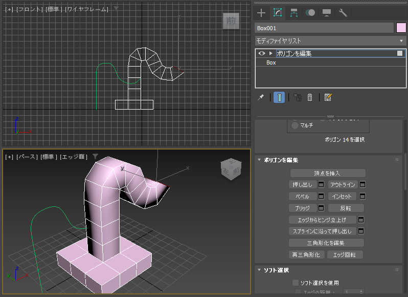This screenshot has width=408, height=297.
Task: Open the [フロント] view label menu
Action: click(x=30, y=9)
